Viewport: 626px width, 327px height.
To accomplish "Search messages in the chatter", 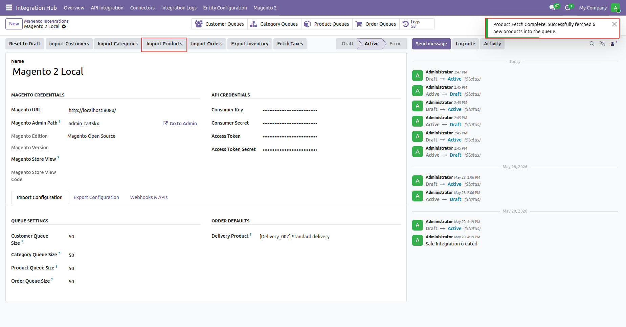I will [x=592, y=44].
